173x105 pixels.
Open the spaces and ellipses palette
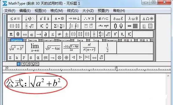pyautogui.click(x=30, y=19)
